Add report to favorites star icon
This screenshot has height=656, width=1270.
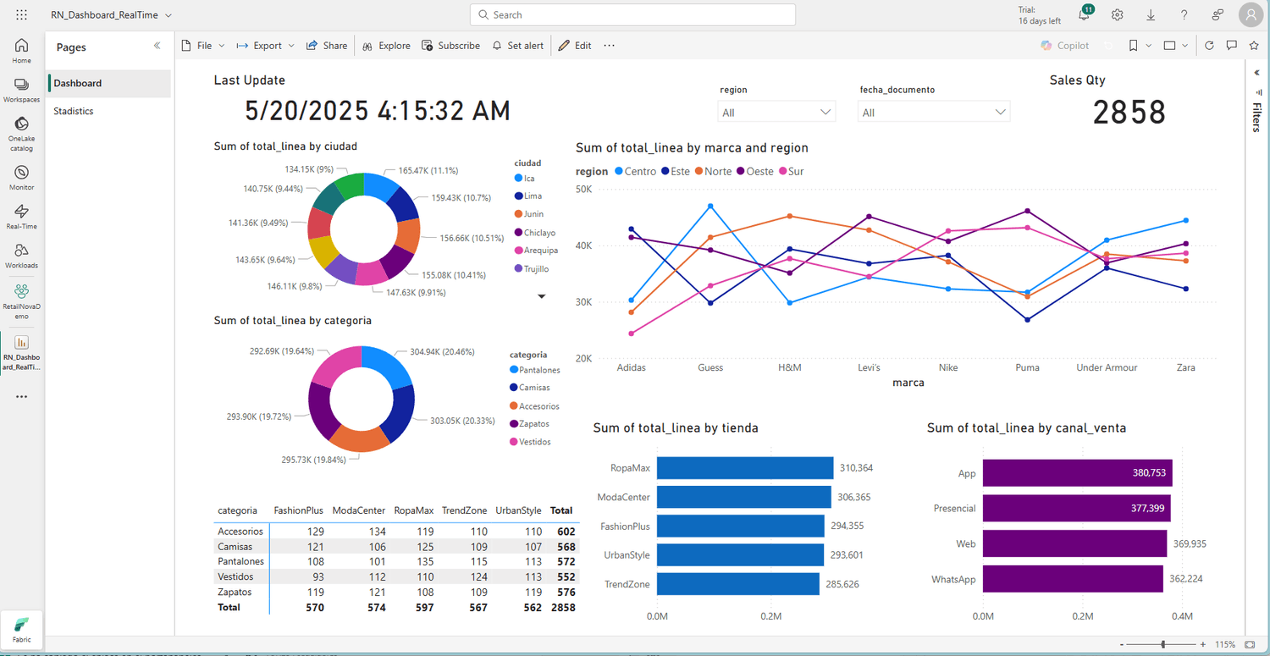pos(1254,46)
